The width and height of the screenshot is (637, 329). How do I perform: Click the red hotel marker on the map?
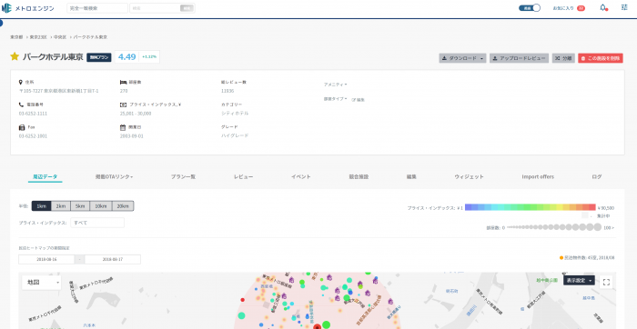pos(318,326)
